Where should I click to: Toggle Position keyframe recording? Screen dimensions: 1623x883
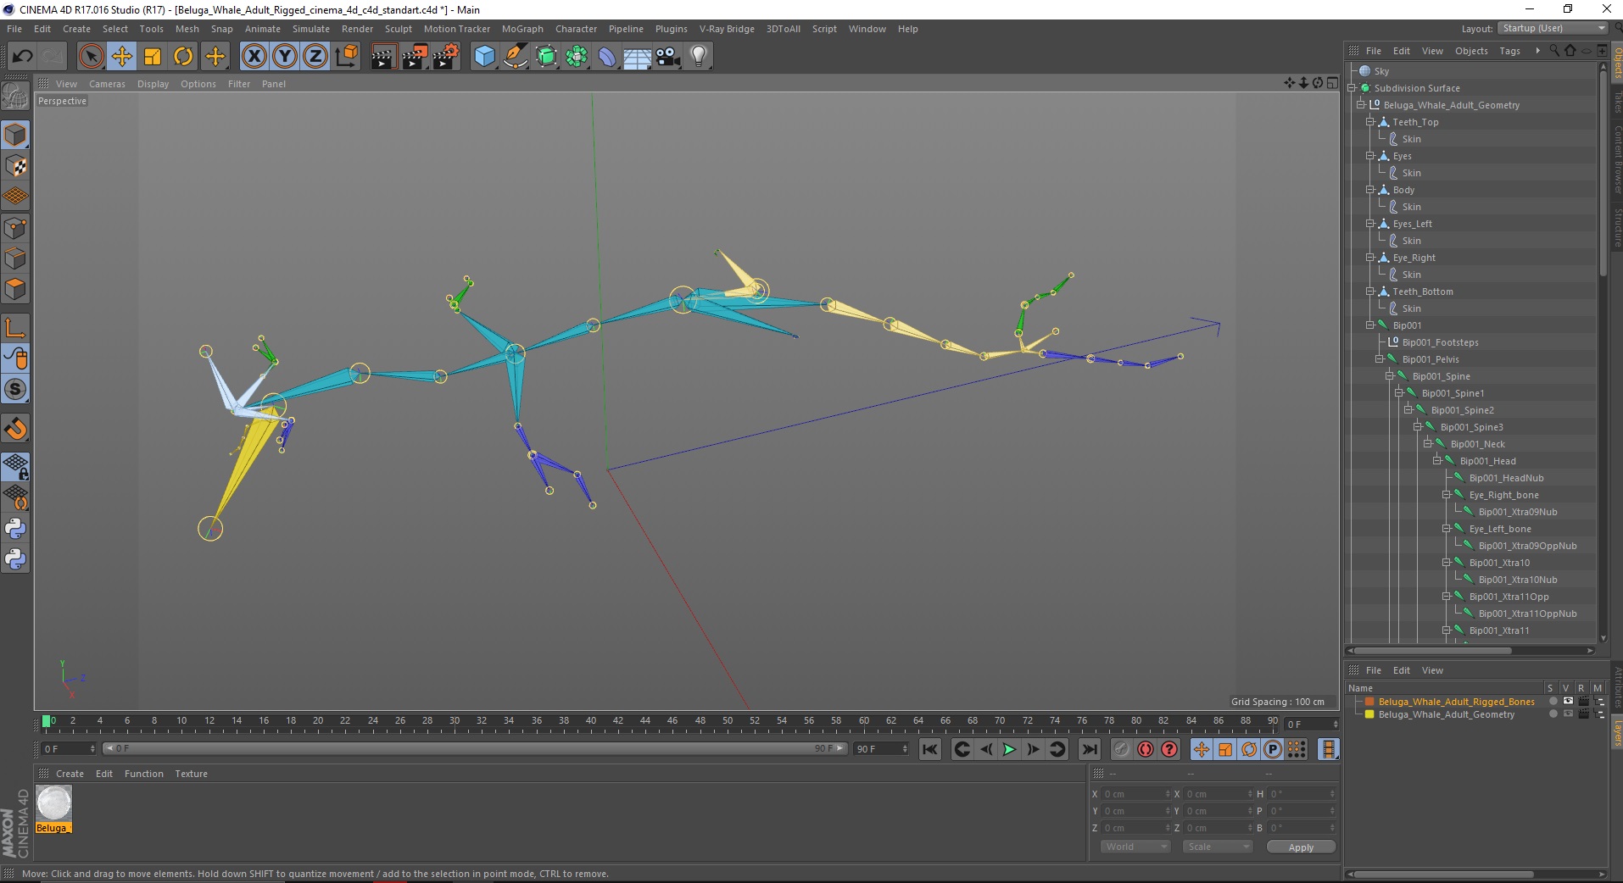tap(1202, 749)
